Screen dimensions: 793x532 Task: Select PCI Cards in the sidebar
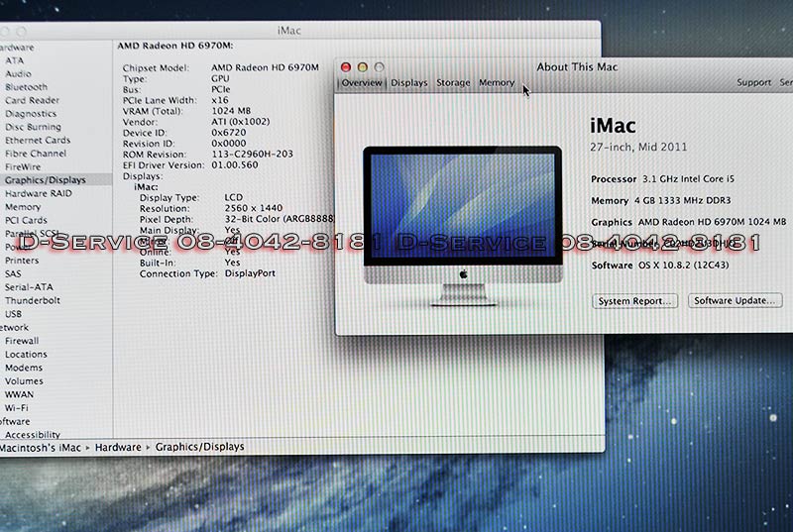[x=26, y=220]
